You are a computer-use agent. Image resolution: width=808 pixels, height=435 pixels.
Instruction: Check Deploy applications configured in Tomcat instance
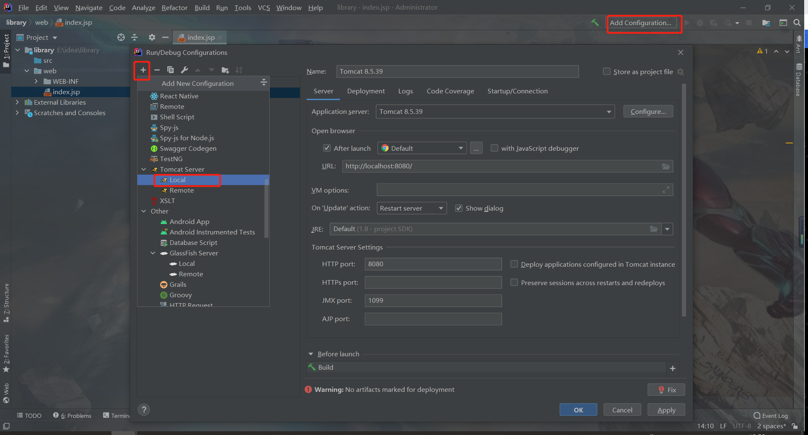pos(514,264)
